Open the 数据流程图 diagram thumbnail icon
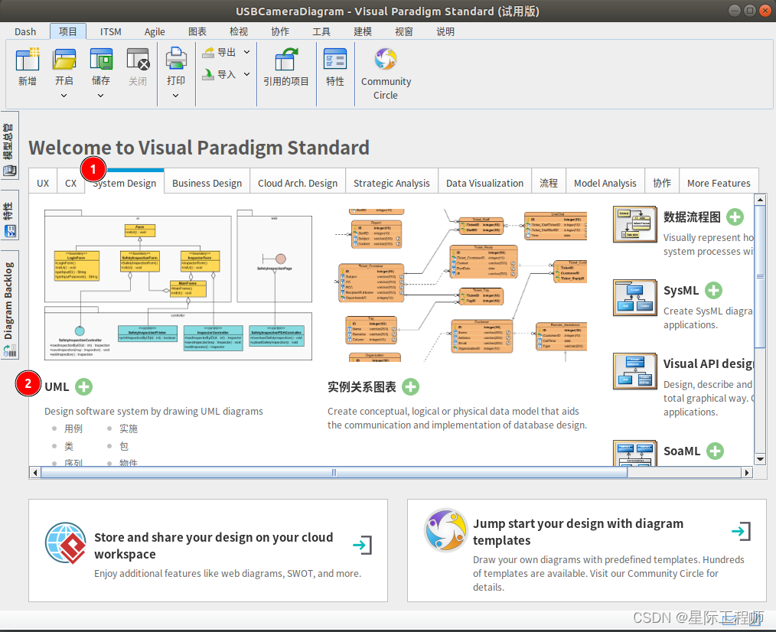 tap(635, 224)
